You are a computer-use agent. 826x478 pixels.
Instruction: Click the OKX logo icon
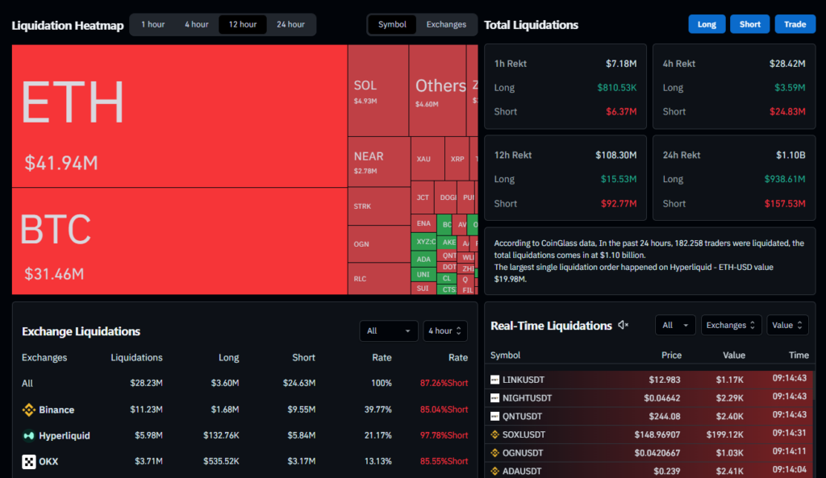pyautogui.click(x=28, y=462)
